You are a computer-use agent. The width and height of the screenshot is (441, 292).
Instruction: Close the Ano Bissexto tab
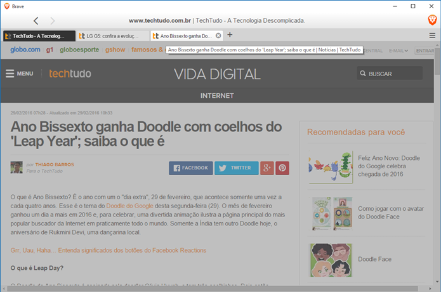(218, 36)
